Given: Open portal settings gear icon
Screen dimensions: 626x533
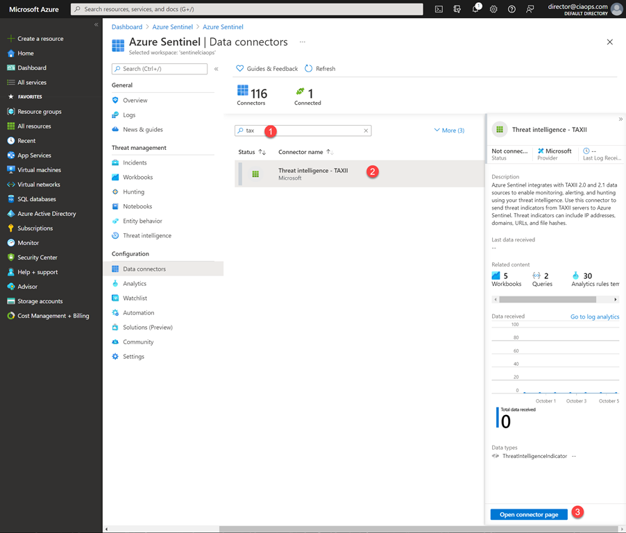Looking at the screenshot, I should tap(493, 9).
